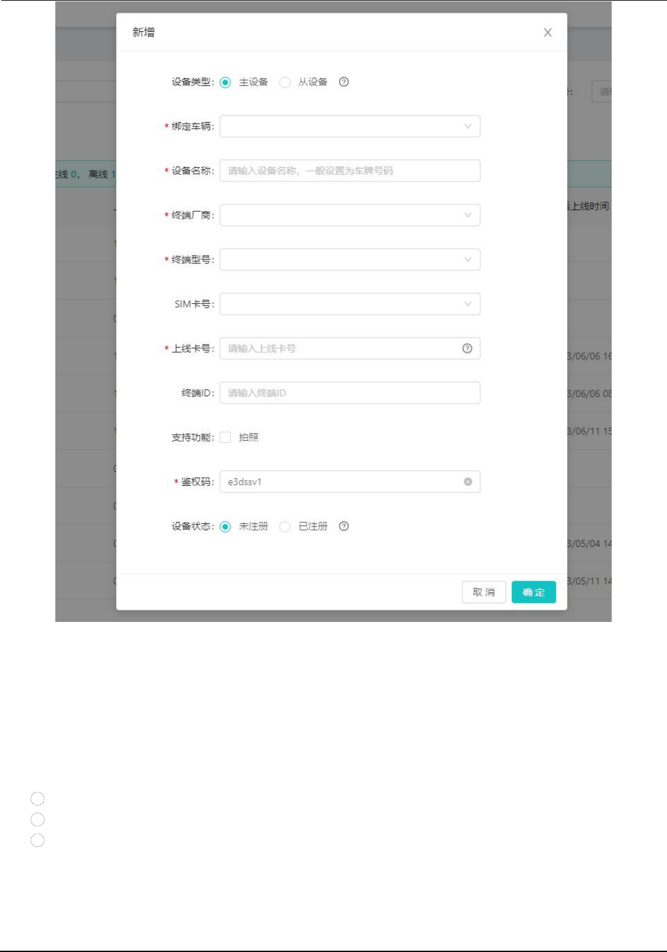
Task: Open help icon beside 从设备 option
Action: (344, 82)
